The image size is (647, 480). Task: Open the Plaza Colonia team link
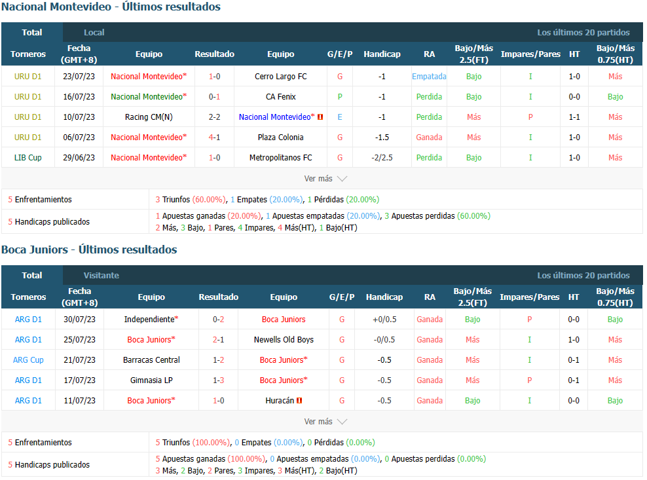point(280,138)
